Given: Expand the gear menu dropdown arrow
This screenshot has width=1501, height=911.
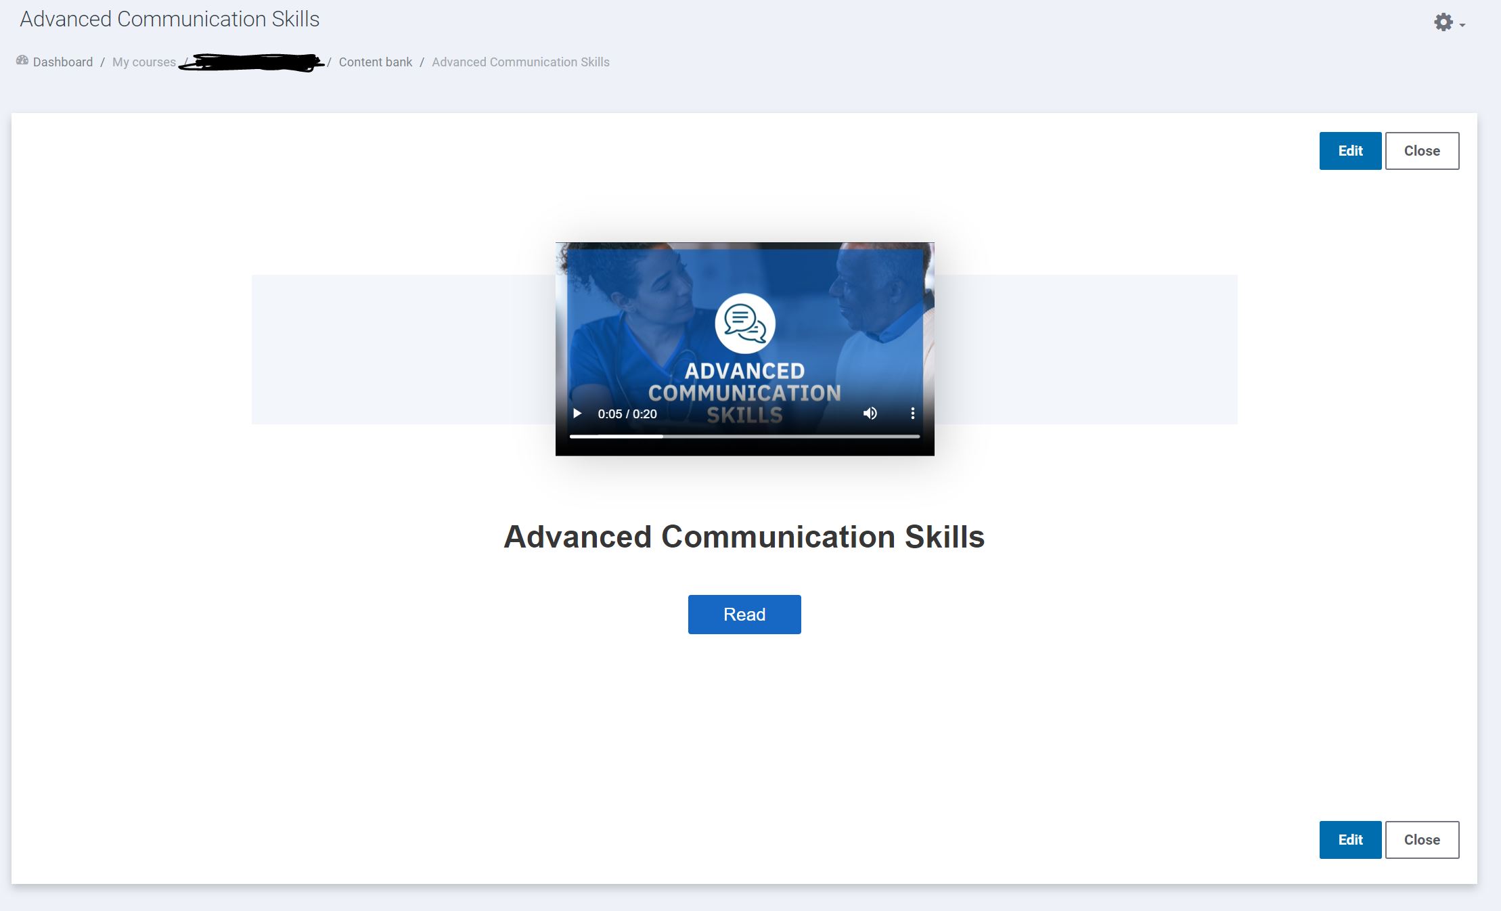Looking at the screenshot, I should coord(1462,25).
